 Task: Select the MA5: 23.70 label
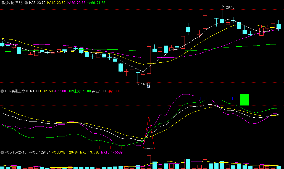pyautogui.click(x=37, y=3)
